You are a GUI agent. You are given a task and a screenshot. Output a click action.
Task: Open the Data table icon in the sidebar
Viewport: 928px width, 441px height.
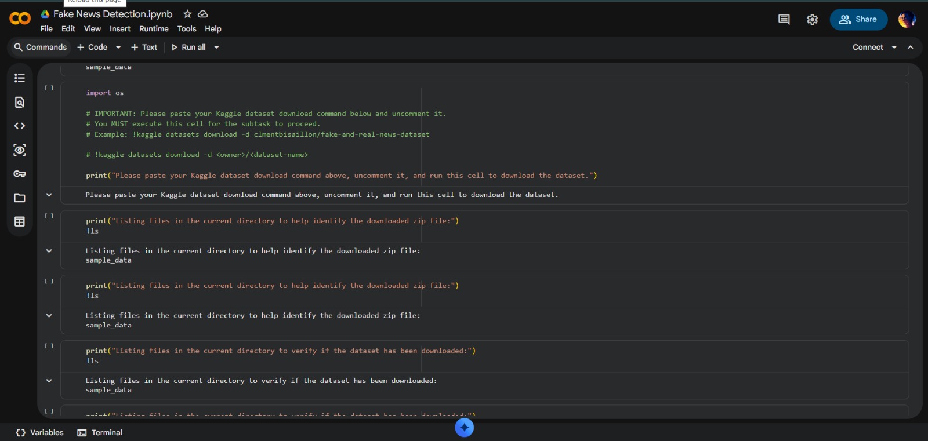point(20,222)
